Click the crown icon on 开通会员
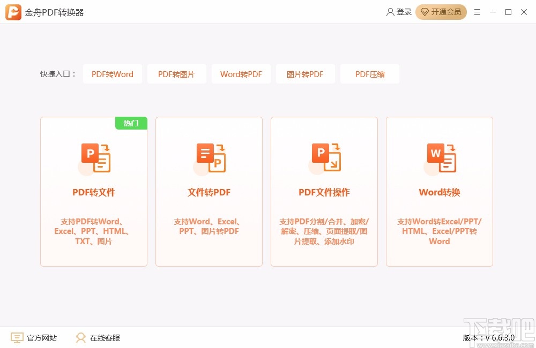 pos(425,12)
